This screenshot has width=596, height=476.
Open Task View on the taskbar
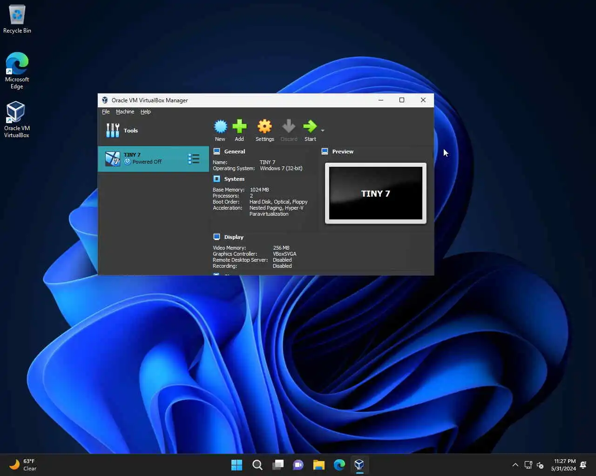click(278, 465)
